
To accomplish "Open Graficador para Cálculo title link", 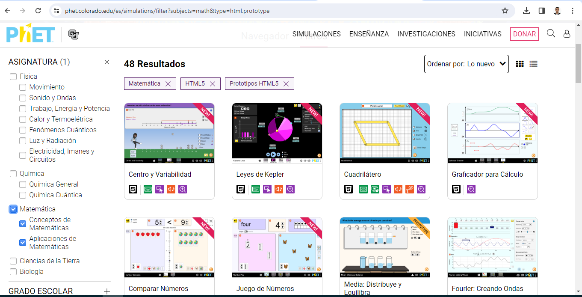I will (x=487, y=175).
